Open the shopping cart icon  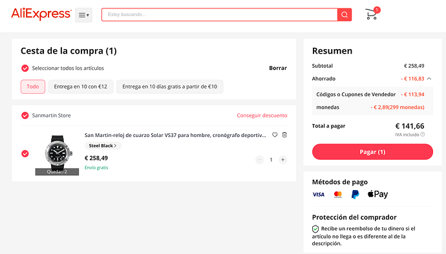(x=372, y=14)
